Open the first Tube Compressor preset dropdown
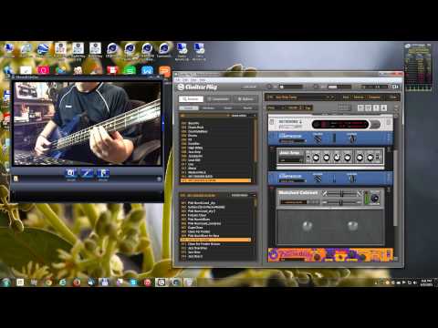This screenshot has width=438, height=328. 293,141
